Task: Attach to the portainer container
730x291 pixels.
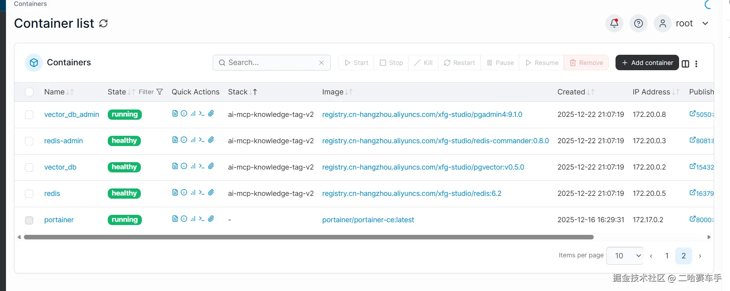Action: pos(211,219)
